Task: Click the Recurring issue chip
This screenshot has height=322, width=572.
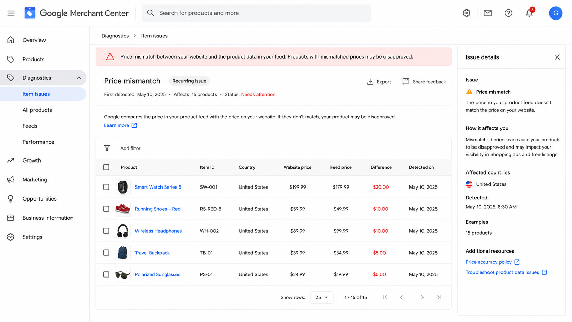Action: pos(189,81)
